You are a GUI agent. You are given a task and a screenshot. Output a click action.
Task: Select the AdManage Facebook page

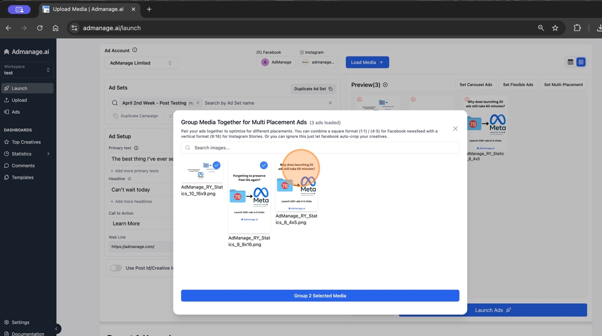(x=276, y=62)
